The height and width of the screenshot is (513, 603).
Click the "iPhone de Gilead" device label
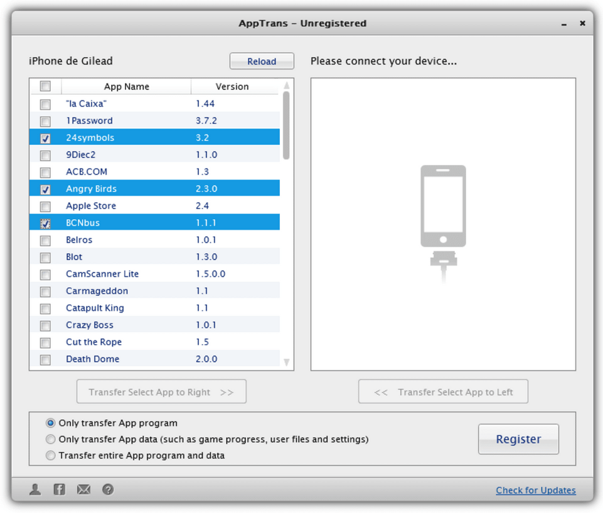tap(71, 61)
